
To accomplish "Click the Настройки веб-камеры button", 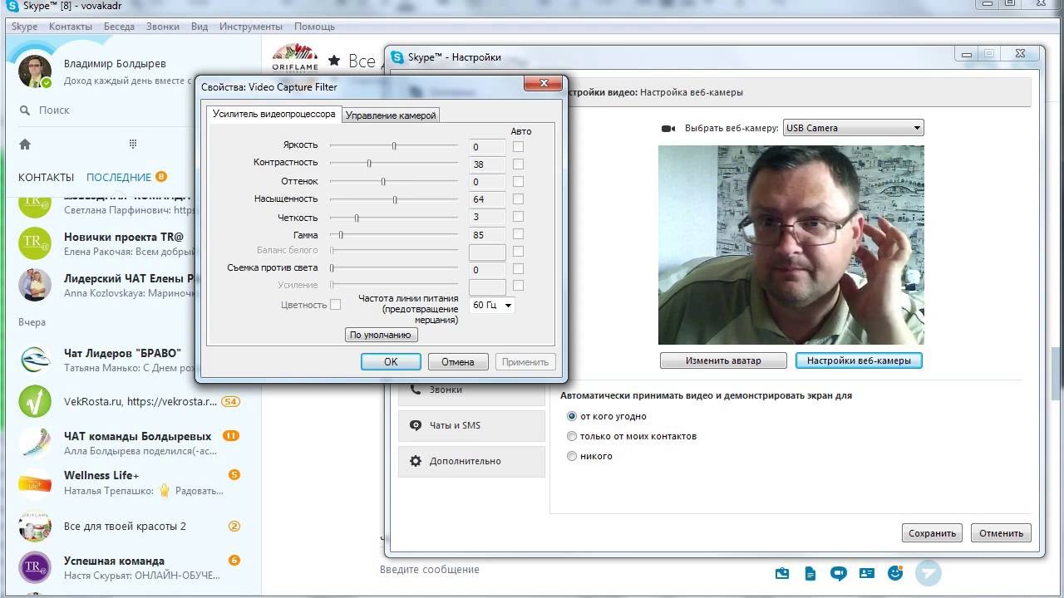I will coord(859,360).
